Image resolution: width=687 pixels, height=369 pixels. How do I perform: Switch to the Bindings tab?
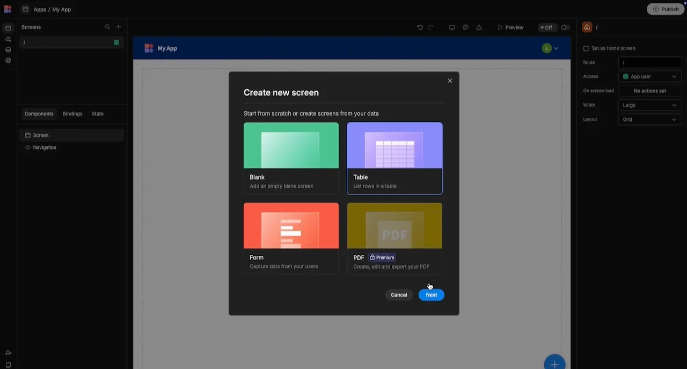click(72, 114)
